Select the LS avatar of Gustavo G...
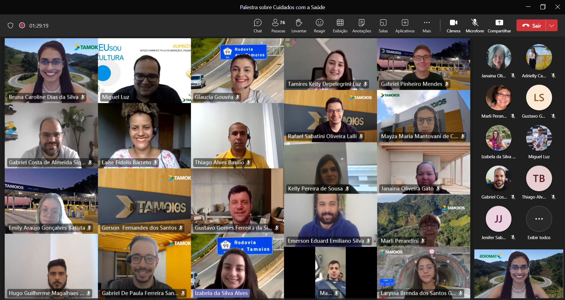565x300 pixels. [x=539, y=98]
